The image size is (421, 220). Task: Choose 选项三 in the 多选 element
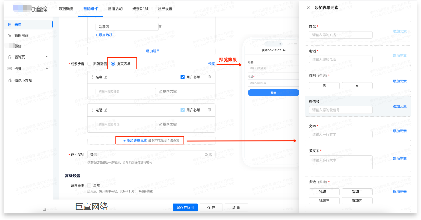coord(324,200)
